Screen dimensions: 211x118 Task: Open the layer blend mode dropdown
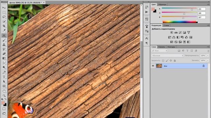click(x=167, y=55)
